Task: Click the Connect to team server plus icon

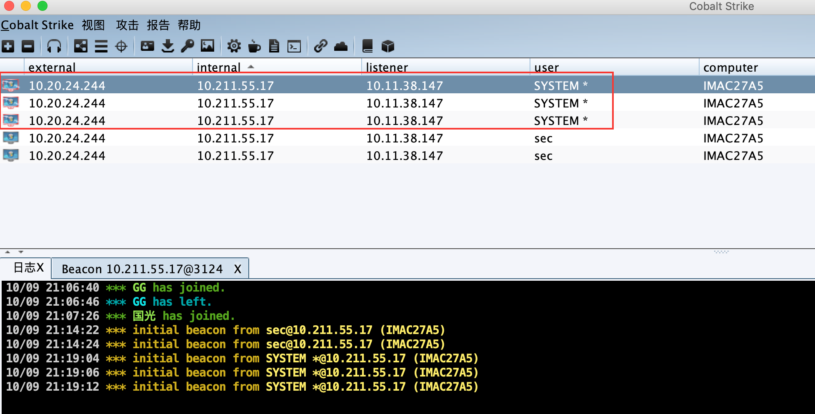Action: pyautogui.click(x=8, y=46)
